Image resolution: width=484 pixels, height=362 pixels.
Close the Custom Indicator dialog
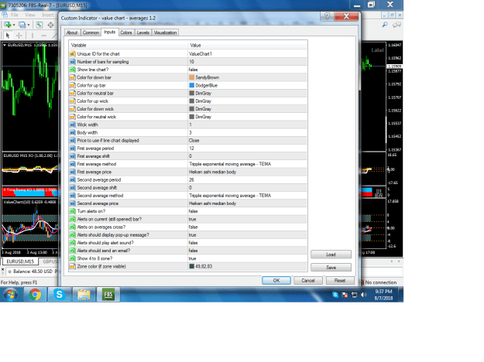pyautogui.click(x=346, y=16)
